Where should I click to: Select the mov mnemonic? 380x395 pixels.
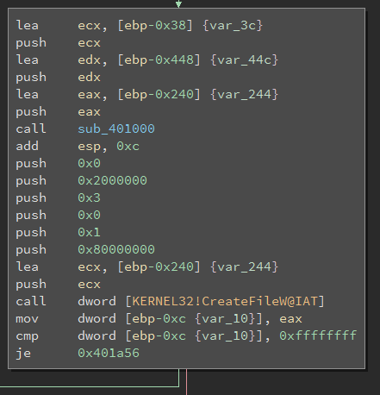click(27, 319)
